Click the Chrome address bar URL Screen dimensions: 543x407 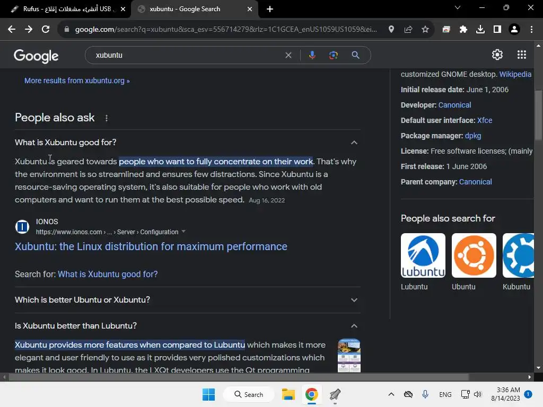[226, 30]
